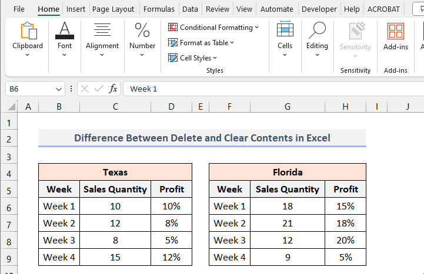Click the Number format percent icon
This screenshot has width=424, height=274.
[x=142, y=31]
